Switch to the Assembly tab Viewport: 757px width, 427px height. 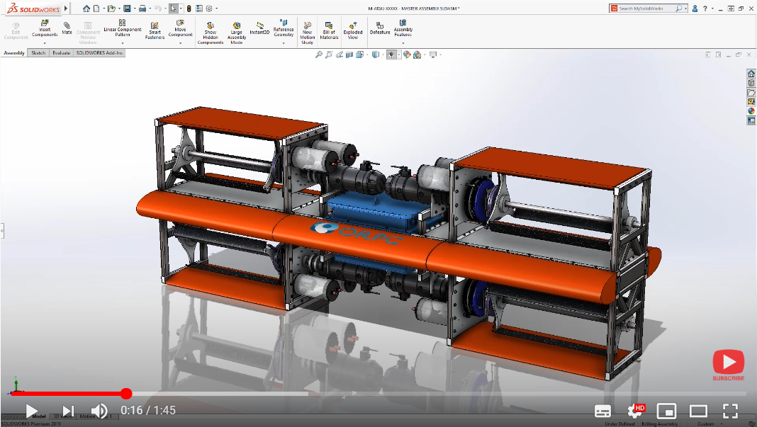coord(14,53)
